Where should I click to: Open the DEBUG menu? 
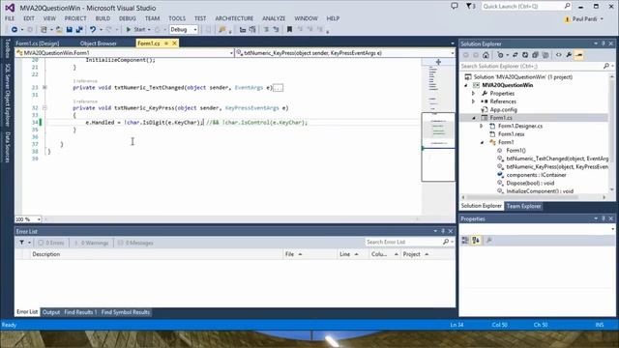[127, 18]
